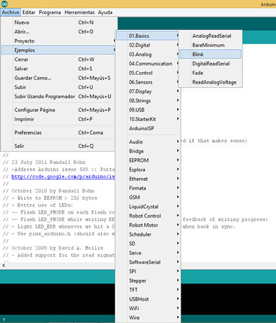Expand the Esplora library examples

[x=148, y=170]
